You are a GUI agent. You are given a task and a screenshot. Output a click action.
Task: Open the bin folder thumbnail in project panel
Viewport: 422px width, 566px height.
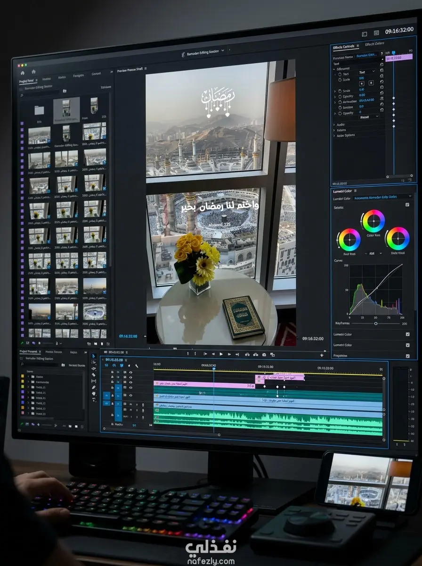click(x=39, y=111)
